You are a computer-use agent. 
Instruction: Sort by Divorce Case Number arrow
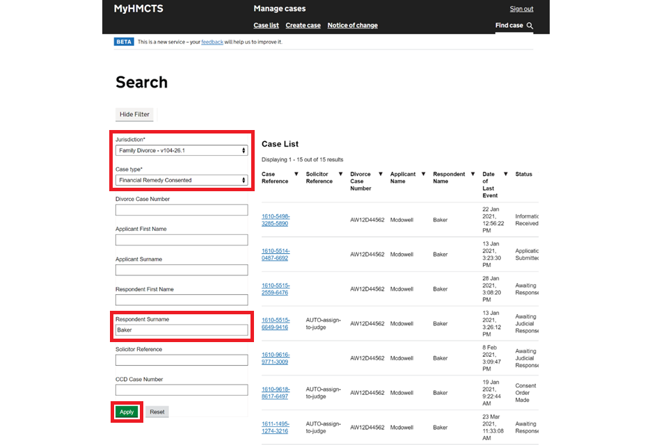point(380,175)
